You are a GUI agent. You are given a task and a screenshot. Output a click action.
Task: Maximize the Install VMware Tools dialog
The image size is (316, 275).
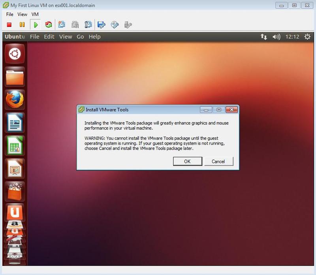click(x=219, y=110)
